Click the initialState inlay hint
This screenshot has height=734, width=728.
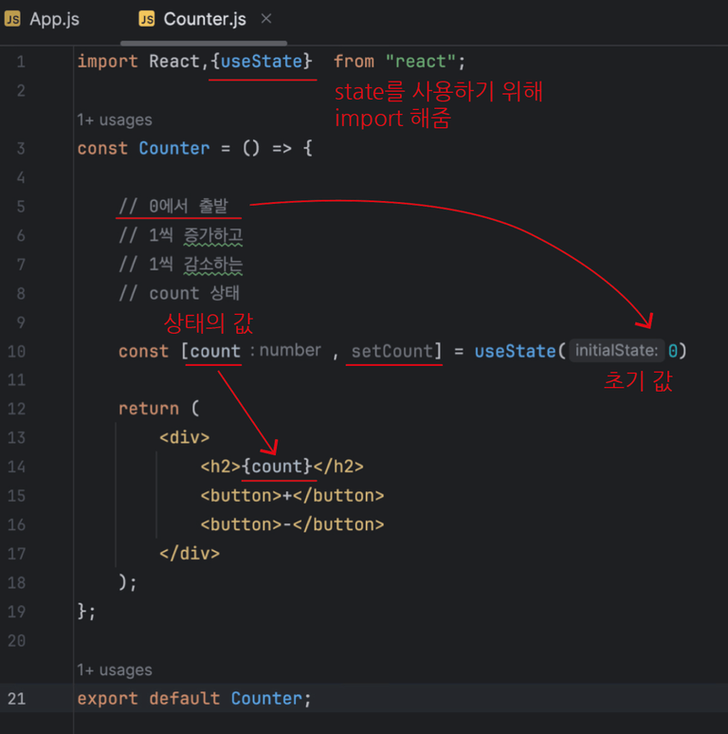pos(616,351)
